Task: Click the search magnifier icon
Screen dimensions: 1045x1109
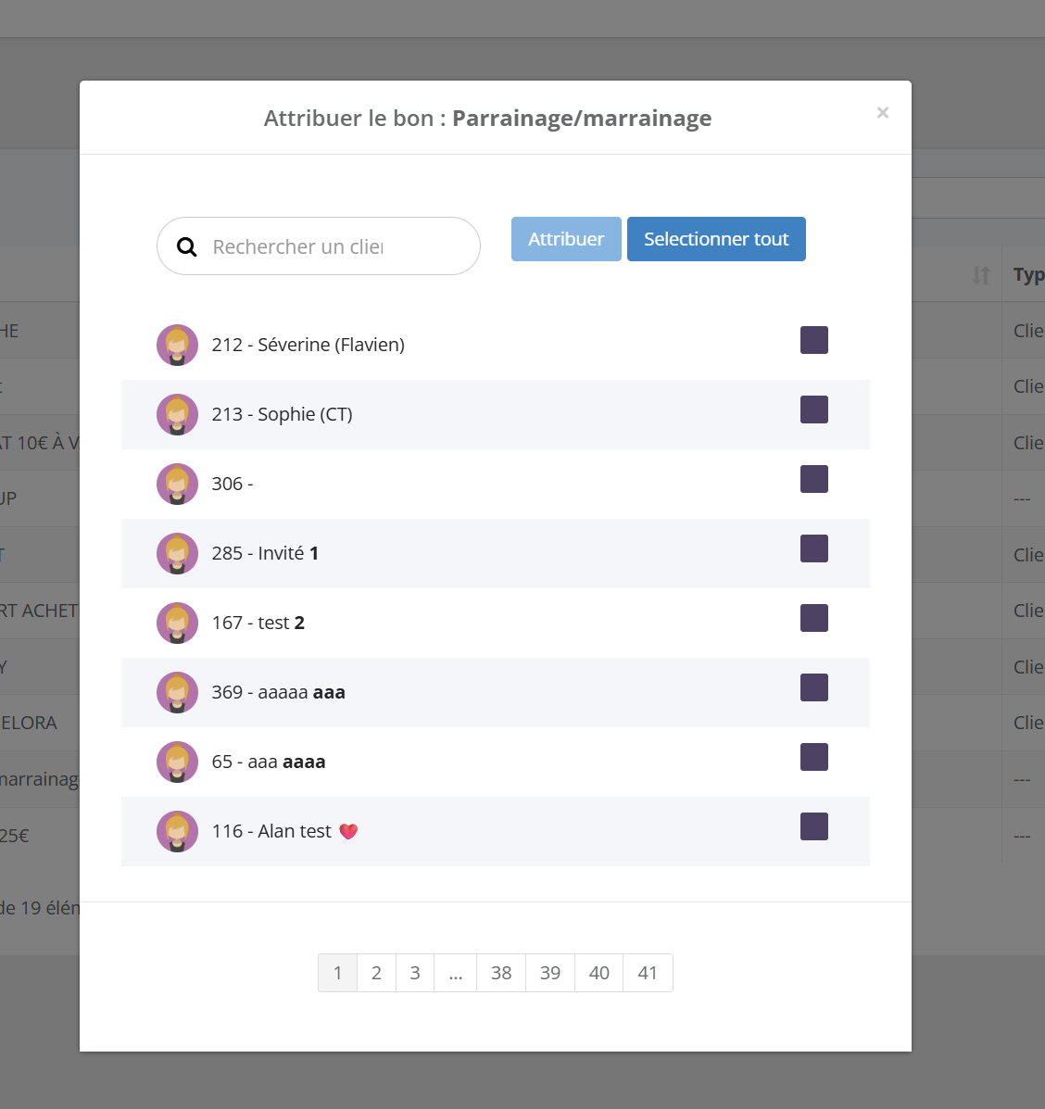Action: (x=186, y=246)
